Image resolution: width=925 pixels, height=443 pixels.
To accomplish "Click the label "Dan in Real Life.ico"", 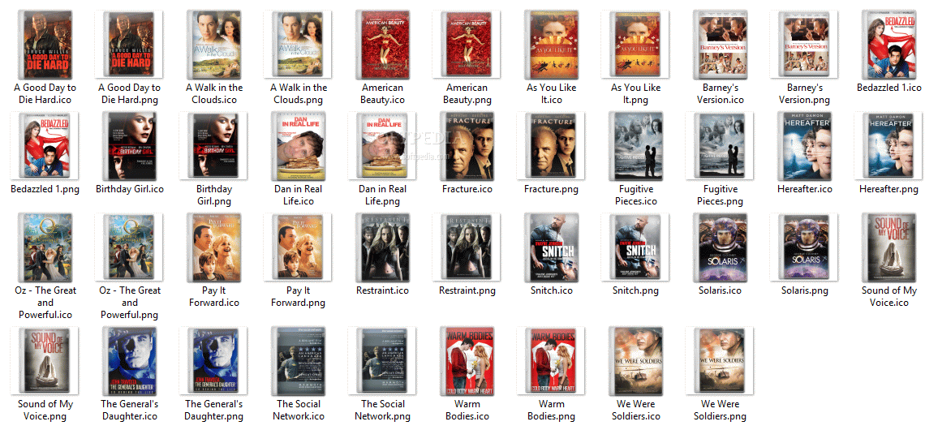I will (299, 196).
